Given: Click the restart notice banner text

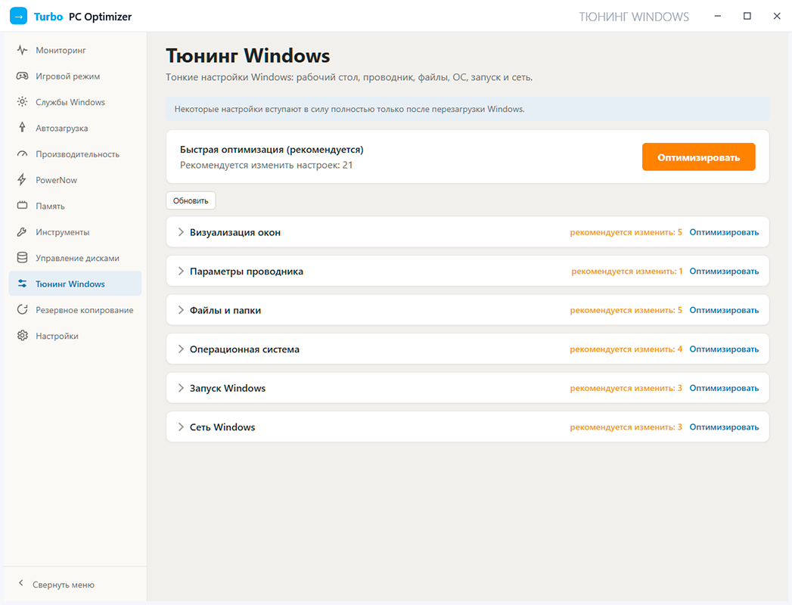Looking at the screenshot, I should tap(349, 109).
